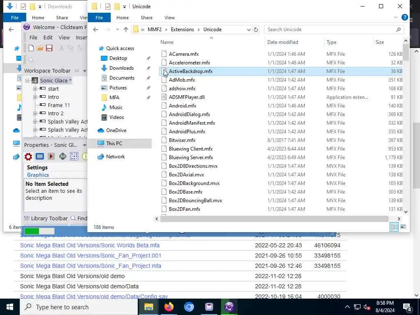Viewport: 420px width, 315px height.
Task: Open Pictures in the navigation pane
Action: click(118, 88)
